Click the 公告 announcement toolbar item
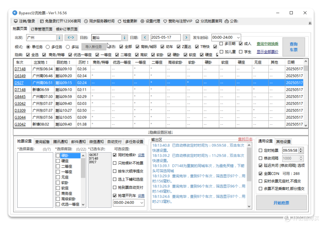 click(x=231, y=21)
